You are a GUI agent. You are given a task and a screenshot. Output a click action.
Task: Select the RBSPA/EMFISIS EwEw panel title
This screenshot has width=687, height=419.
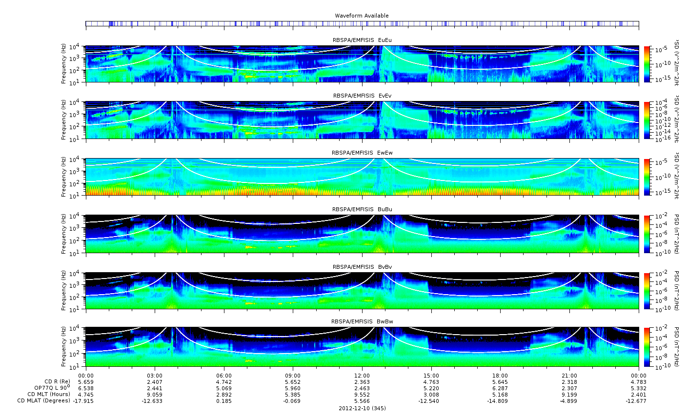tap(362, 153)
